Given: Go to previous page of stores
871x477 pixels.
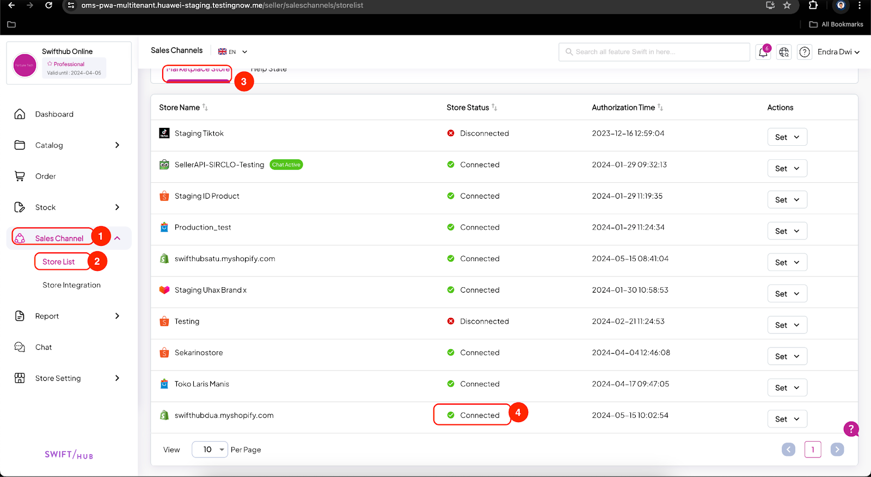Looking at the screenshot, I should [788, 449].
